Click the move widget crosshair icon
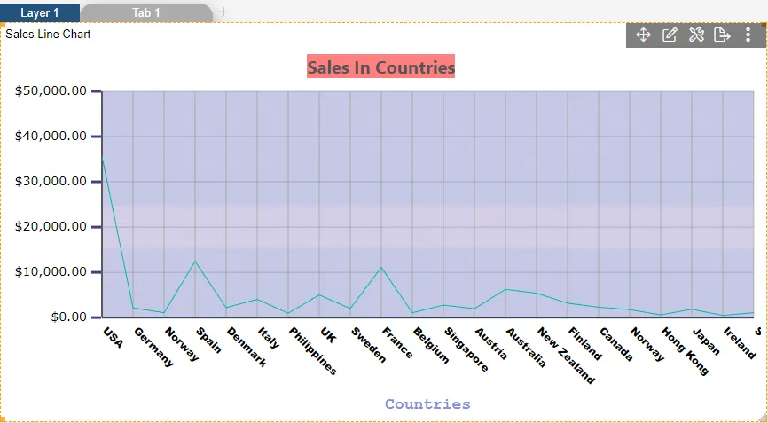 [x=644, y=35]
